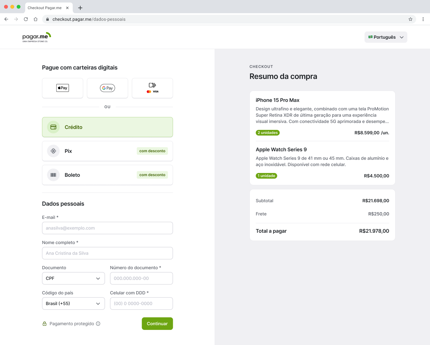This screenshot has width=430, height=345.
Task: Select Click to Pay Mastercard Visa option
Action: click(152, 88)
